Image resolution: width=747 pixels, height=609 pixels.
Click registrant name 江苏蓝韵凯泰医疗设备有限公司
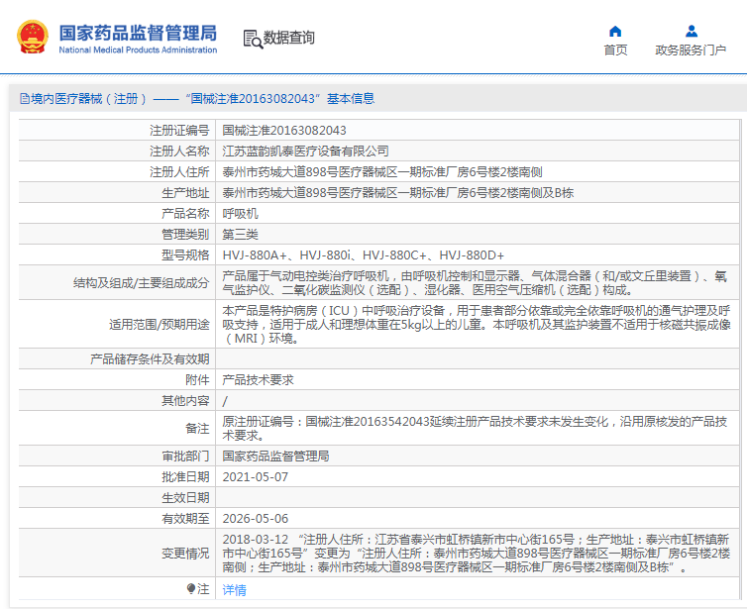click(305, 151)
